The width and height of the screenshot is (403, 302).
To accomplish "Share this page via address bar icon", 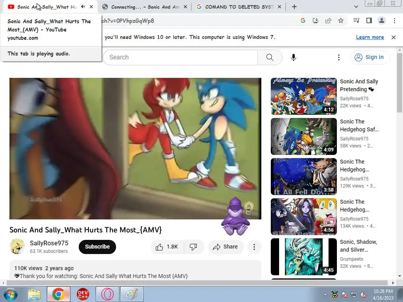I will (328, 20).
